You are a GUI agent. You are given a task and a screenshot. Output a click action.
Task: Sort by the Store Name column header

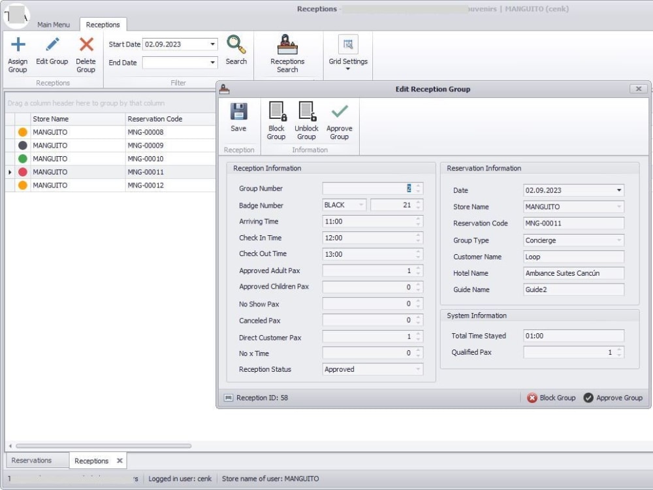click(x=78, y=119)
